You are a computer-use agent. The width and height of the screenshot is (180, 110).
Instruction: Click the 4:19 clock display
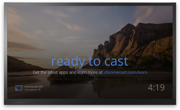pyautogui.click(x=156, y=88)
